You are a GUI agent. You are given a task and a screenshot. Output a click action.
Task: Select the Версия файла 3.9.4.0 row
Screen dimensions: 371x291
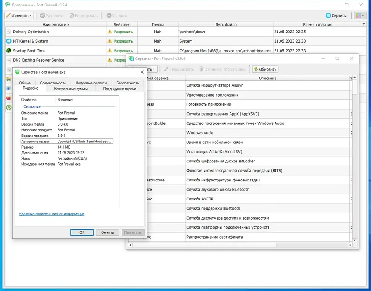(x=67, y=124)
